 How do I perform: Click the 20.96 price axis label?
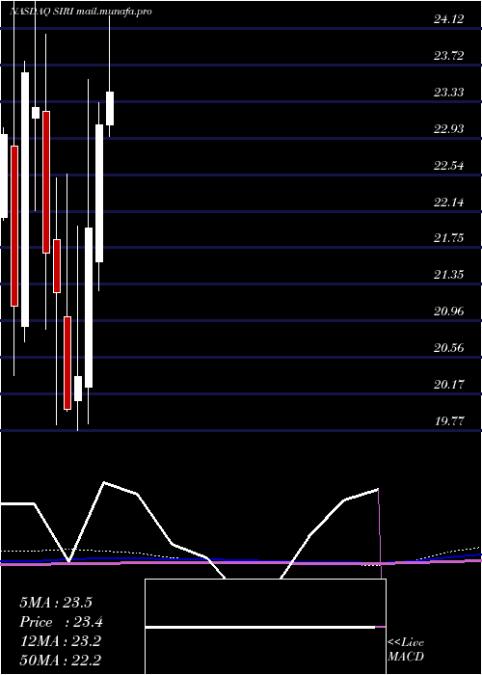(449, 311)
